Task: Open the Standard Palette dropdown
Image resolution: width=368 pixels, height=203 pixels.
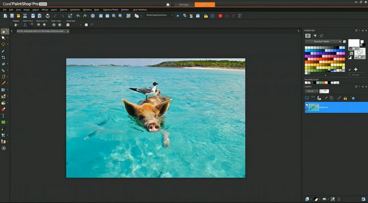Action: (323, 42)
